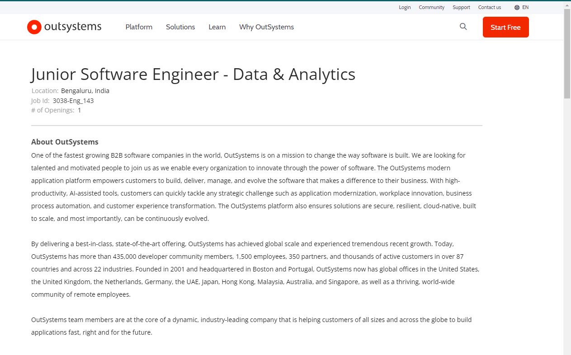Click the Job Id value 3038-Eng_143
The height and width of the screenshot is (355, 571).
[x=73, y=101]
